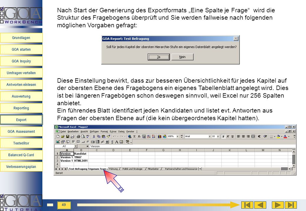Switch to the Mitarbeiter sheet tab
Screen dimensions: 306x211
click(153, 169)
